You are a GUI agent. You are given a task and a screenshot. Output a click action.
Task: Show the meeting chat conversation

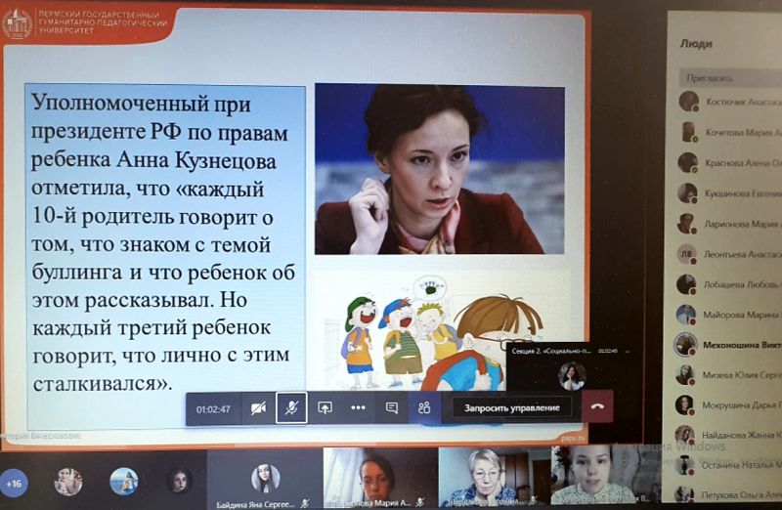pyautogui.click(x=392, y=408)
